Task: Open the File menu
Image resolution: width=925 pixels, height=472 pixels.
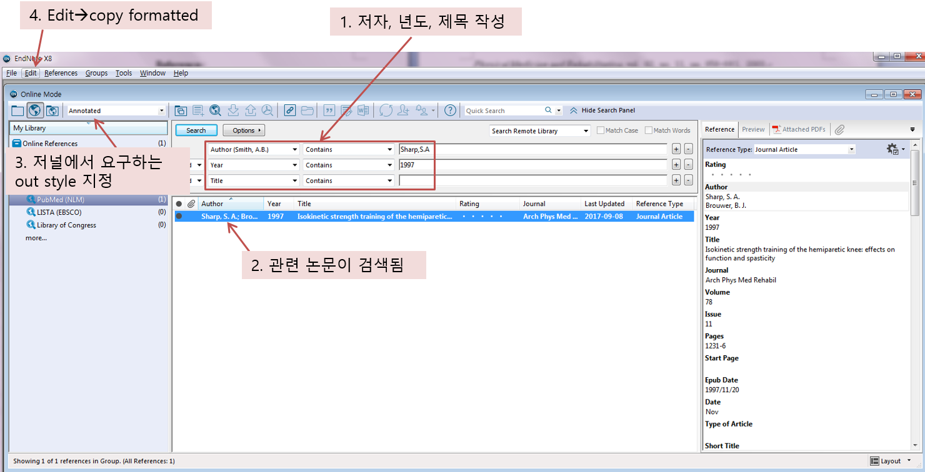Action: coord(11,73)
